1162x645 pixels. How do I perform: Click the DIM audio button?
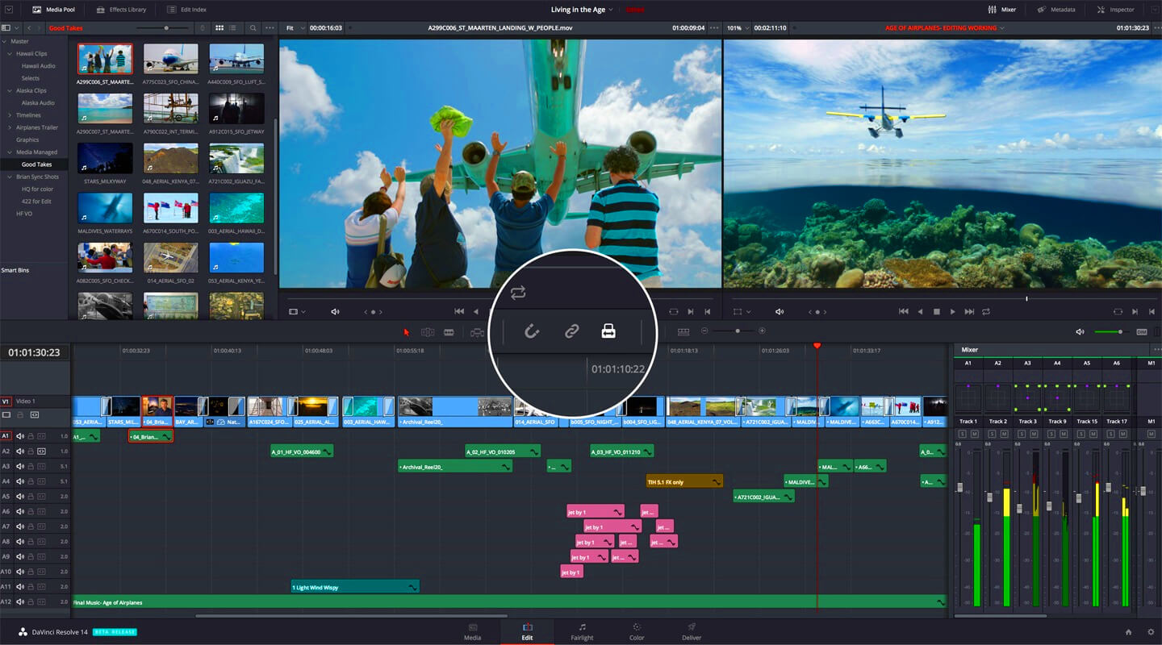(1142, 331)
